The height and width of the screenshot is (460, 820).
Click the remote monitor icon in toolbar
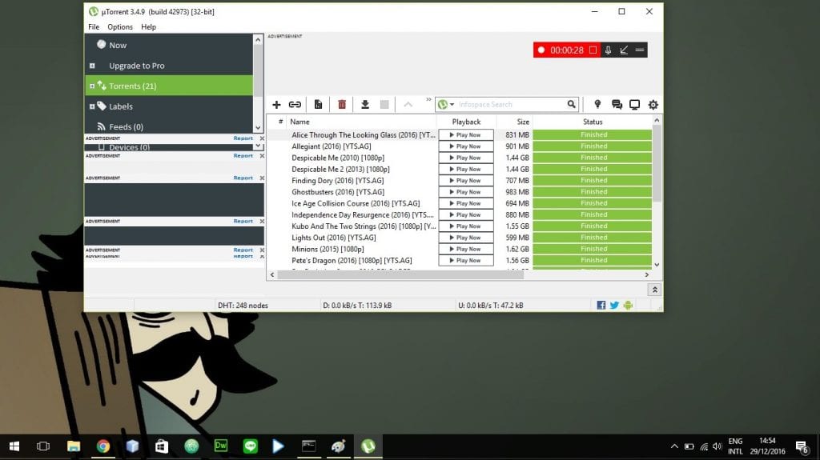pyautogui.click(x=634, y=105)
